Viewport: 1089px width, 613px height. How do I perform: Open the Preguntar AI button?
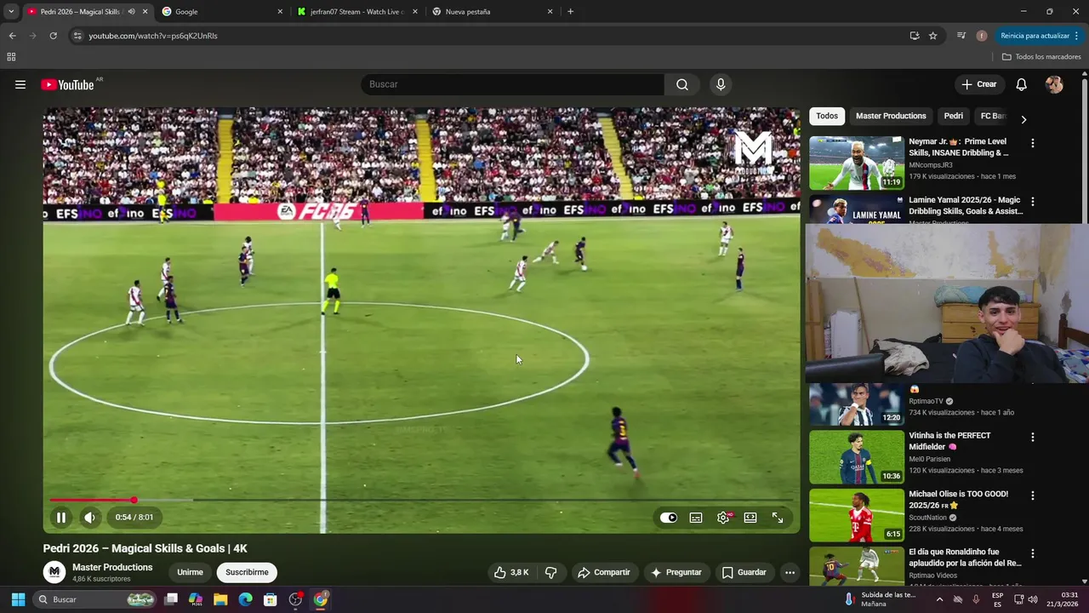[676, 572]
